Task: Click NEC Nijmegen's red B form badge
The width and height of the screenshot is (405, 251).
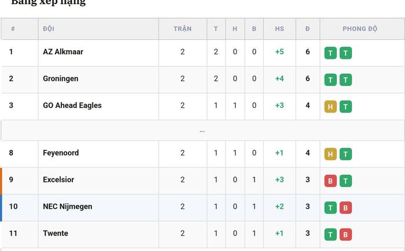Action: [345, 208]
